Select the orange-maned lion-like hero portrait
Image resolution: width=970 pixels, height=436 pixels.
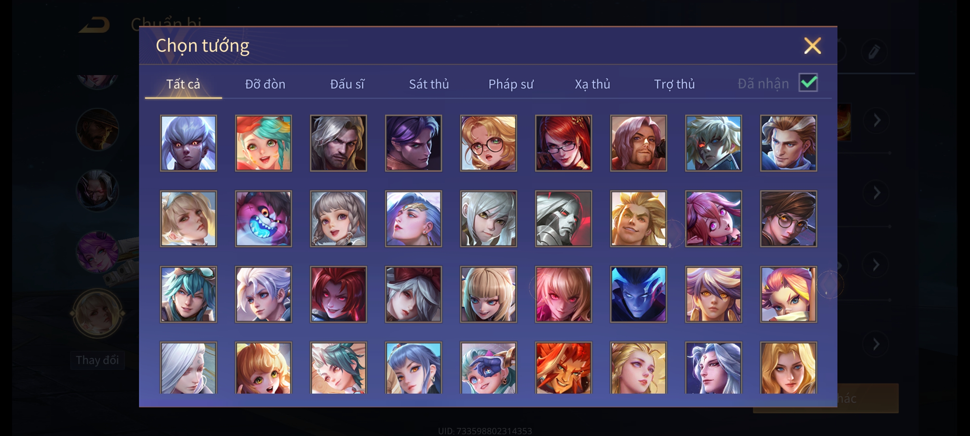click(563, 368)
